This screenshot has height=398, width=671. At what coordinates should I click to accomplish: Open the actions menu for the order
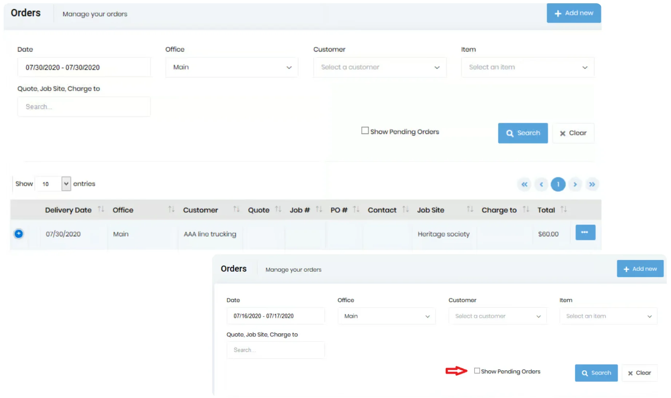pyautogui.click(x=585, y=232)
